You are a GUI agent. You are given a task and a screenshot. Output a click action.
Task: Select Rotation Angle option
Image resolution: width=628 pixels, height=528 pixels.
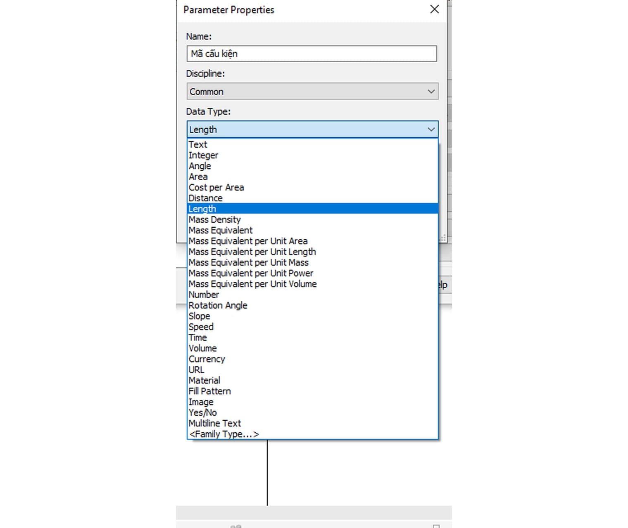(x=312, y=305)
